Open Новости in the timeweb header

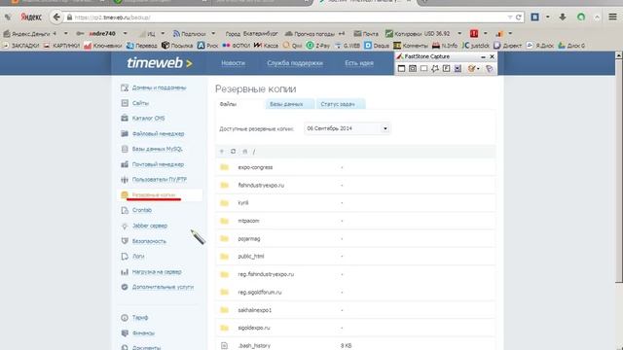click(234, 63)
